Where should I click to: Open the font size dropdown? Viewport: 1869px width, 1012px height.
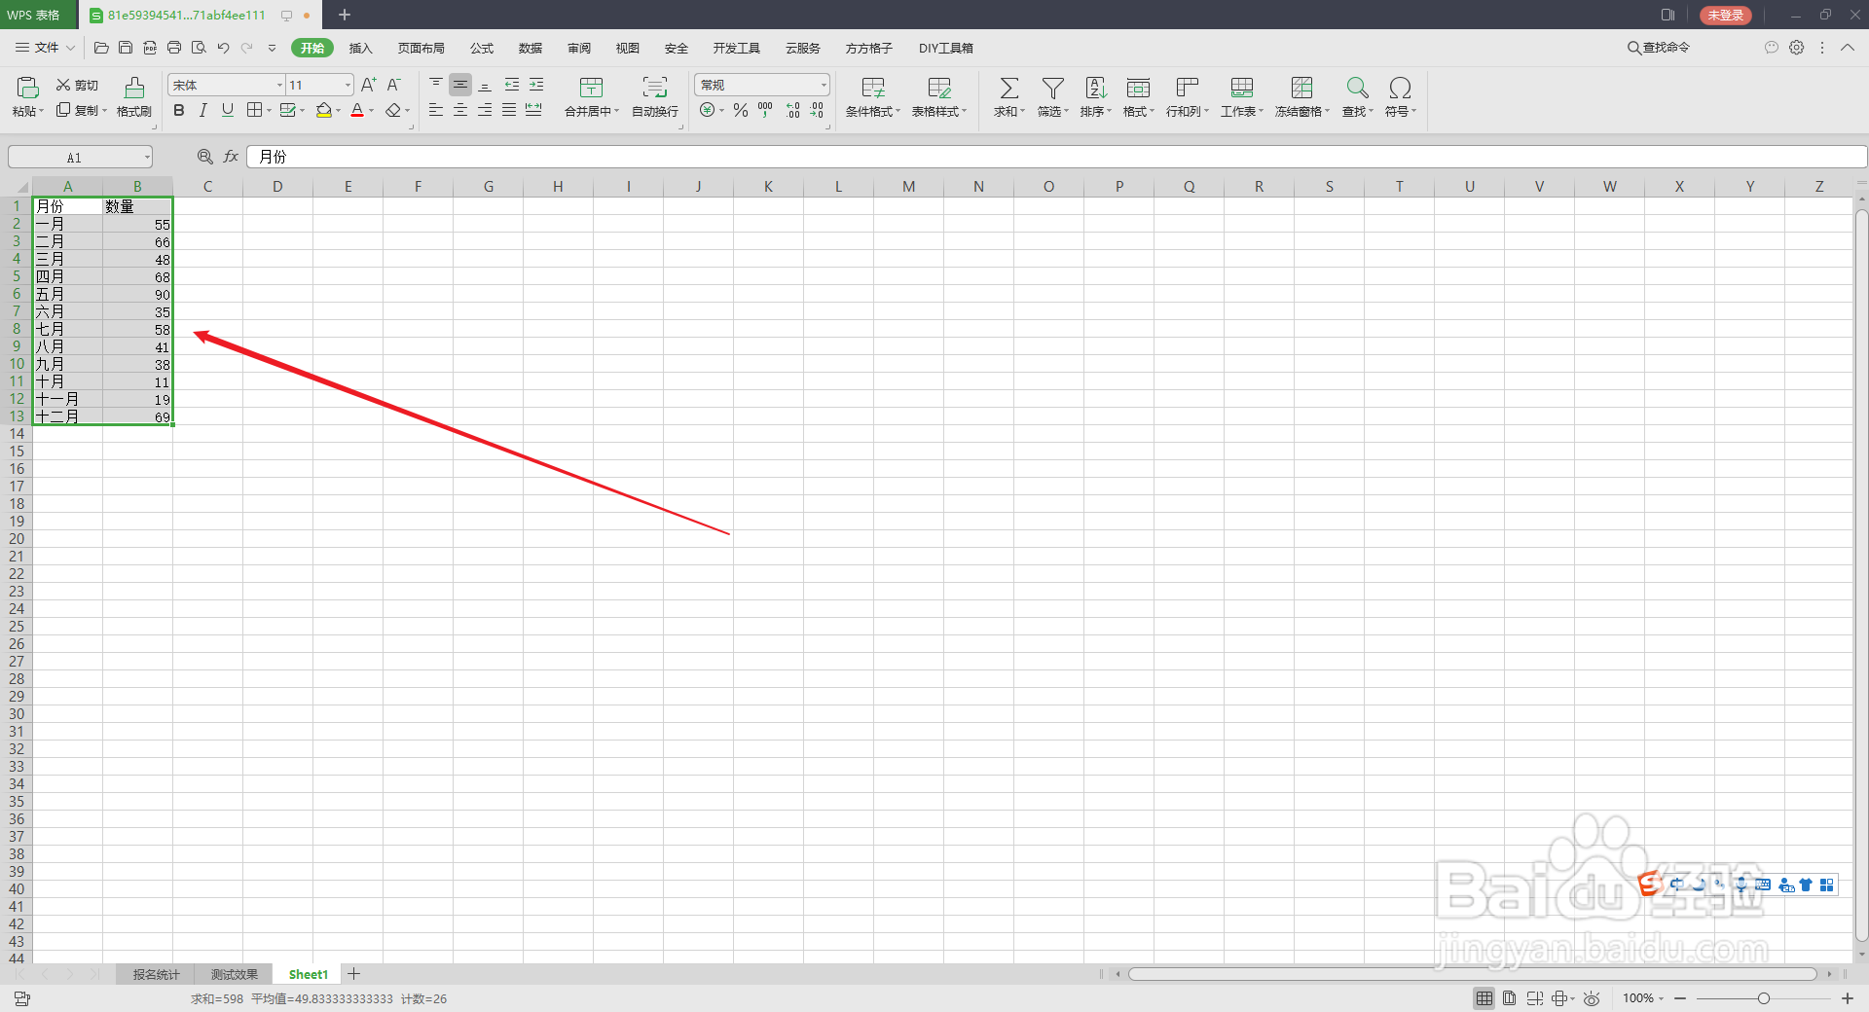(x=348, y=86)
